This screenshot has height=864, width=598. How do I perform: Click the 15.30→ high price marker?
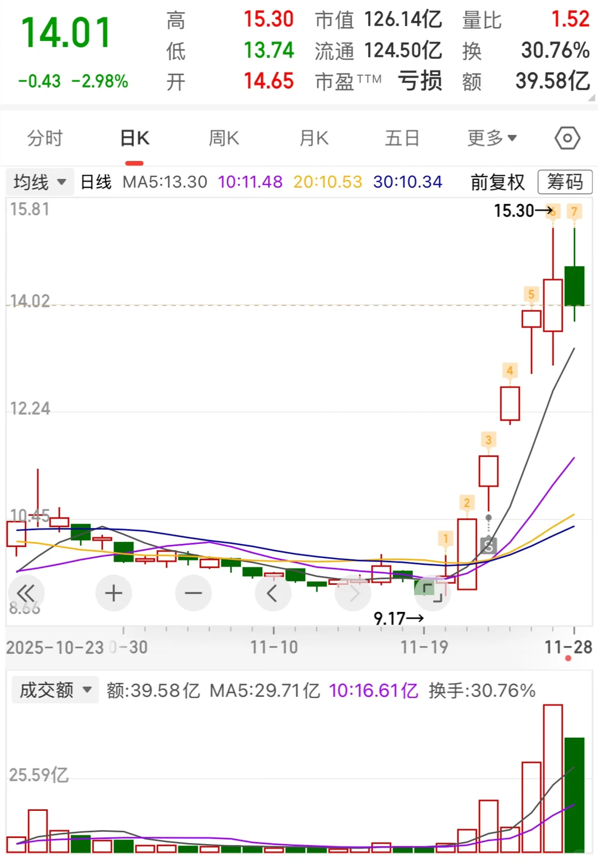[519, 211]
